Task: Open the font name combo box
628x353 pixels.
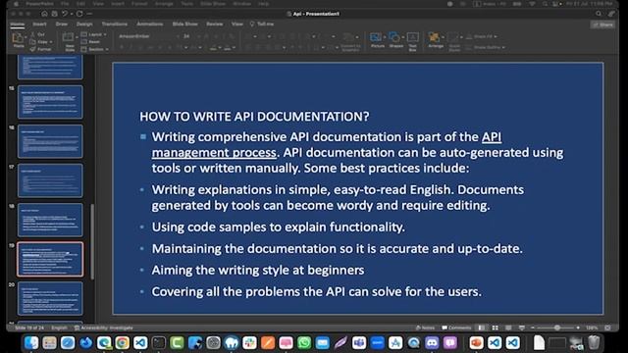Action: [x=148, y=36]
